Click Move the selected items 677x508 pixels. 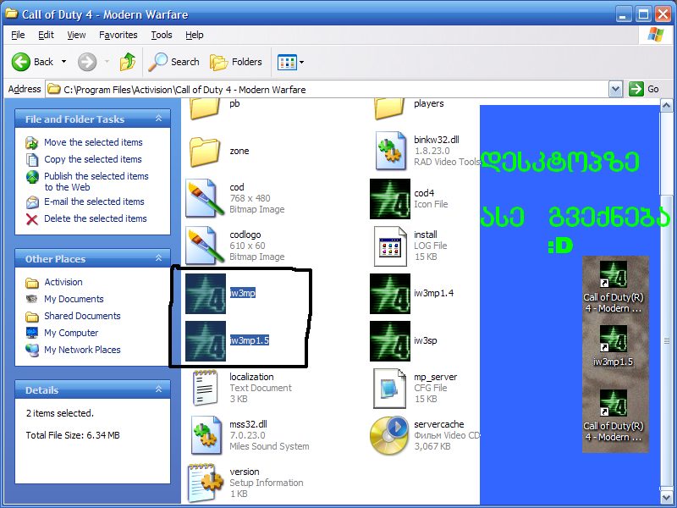(93, 142)
